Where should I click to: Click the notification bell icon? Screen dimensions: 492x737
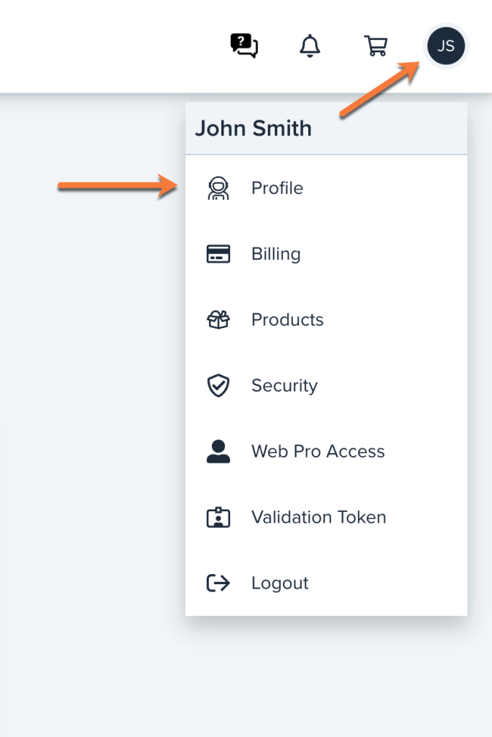(x=310, y=46)
